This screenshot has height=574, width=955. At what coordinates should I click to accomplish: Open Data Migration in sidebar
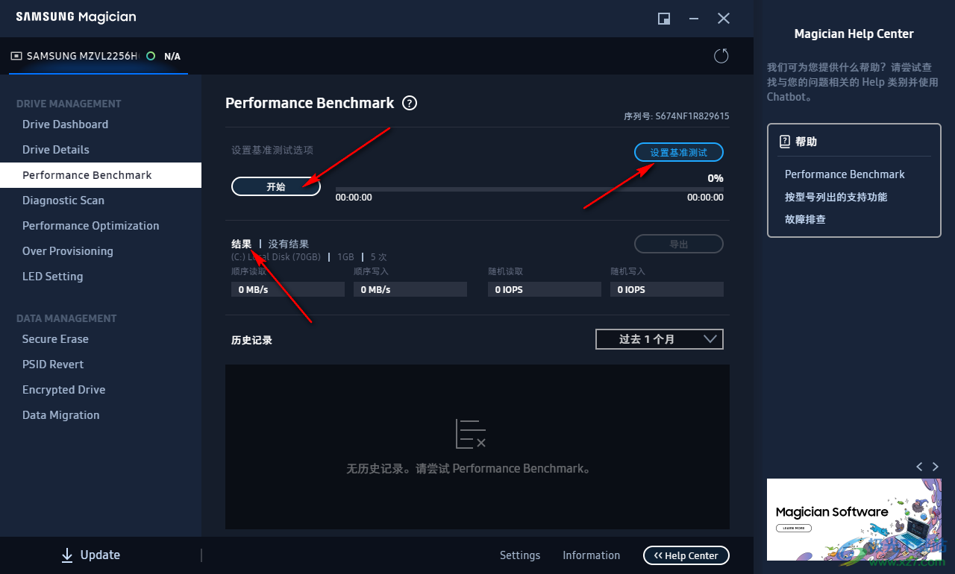point(60,415)
